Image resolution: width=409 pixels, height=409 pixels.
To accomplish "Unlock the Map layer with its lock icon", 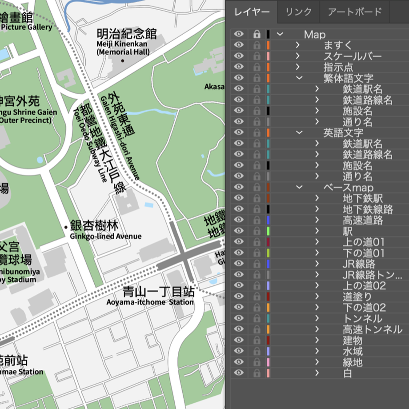I will pos(257,34).
